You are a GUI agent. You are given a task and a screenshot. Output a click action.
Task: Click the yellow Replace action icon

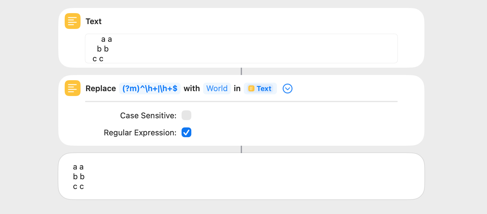(x=72, y=88)
